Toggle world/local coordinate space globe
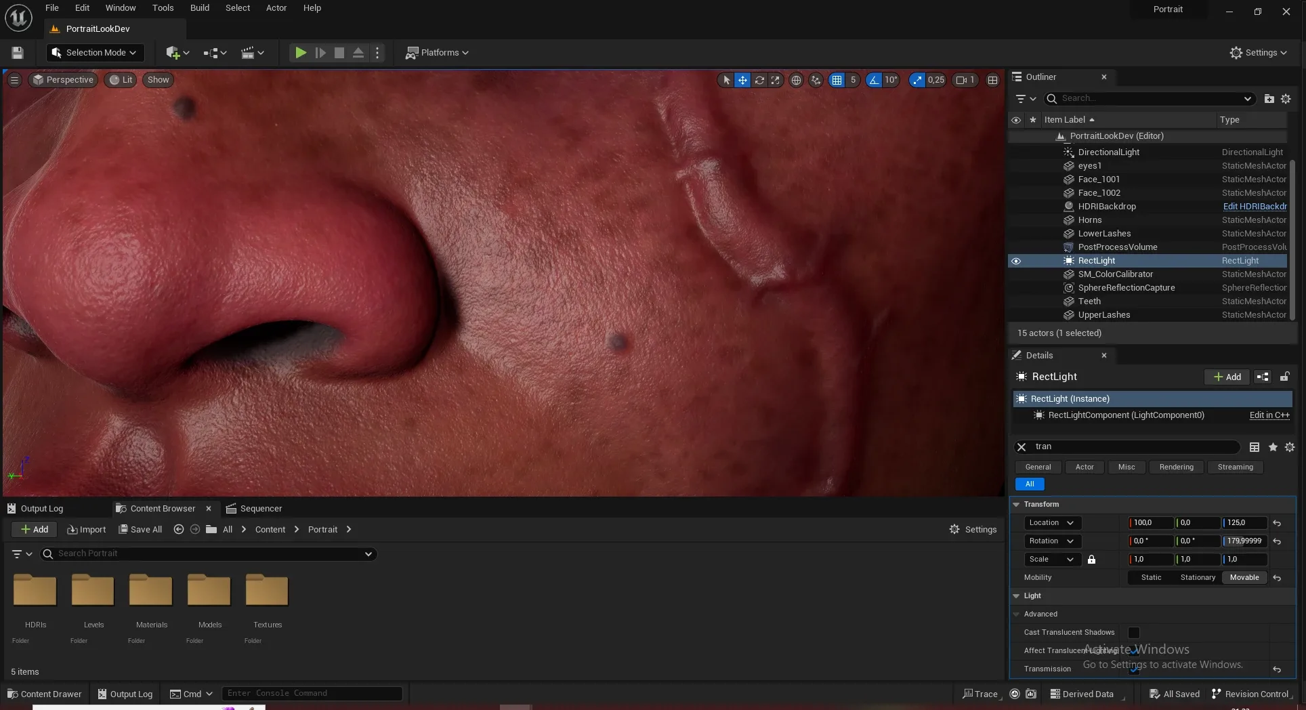Viewport: 1306px width, 710px height. (796, 80)
